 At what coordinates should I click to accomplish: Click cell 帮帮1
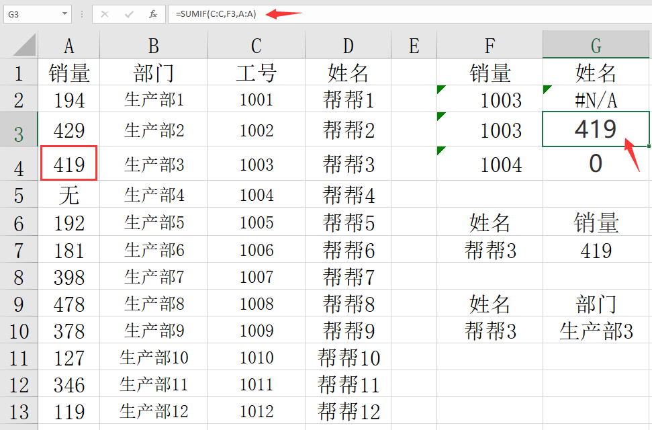pyautogui.click(x=348, y=99)
